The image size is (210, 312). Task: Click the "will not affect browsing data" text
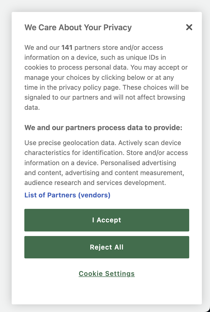[105, 102]
